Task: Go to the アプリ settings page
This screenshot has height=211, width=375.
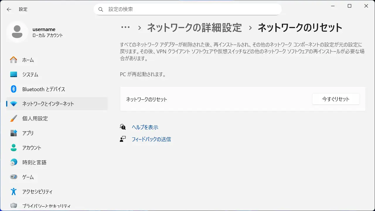Action: coord(28,133)
